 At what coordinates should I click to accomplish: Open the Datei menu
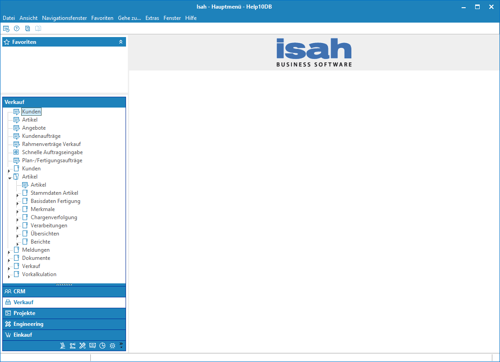click(9, 18)
